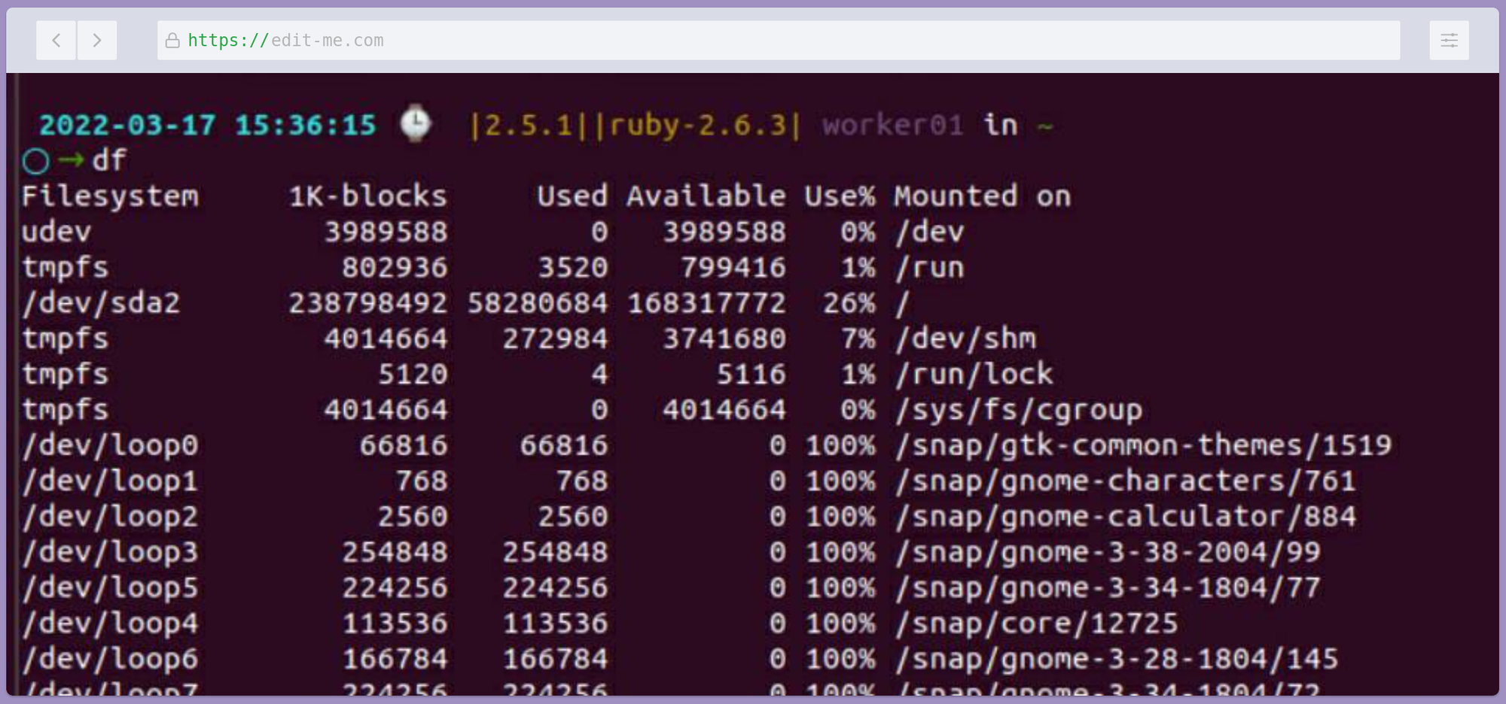Click the clock emoji in the prompt
Viewport: 1506px width, 704px height.
[x=415, y=124]
